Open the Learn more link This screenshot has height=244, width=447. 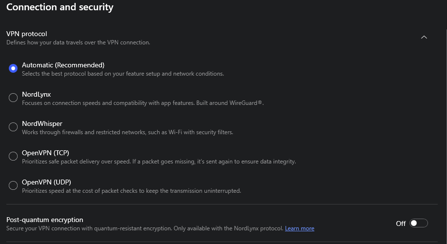[x=299, y=228]
